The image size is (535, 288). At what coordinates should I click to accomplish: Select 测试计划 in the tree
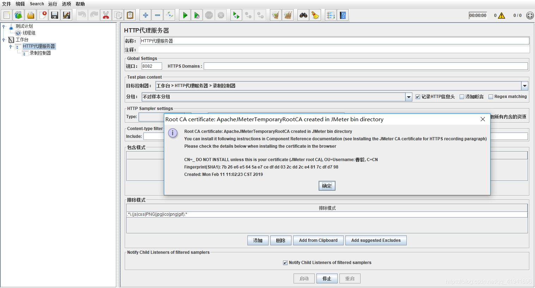point(24,26)
